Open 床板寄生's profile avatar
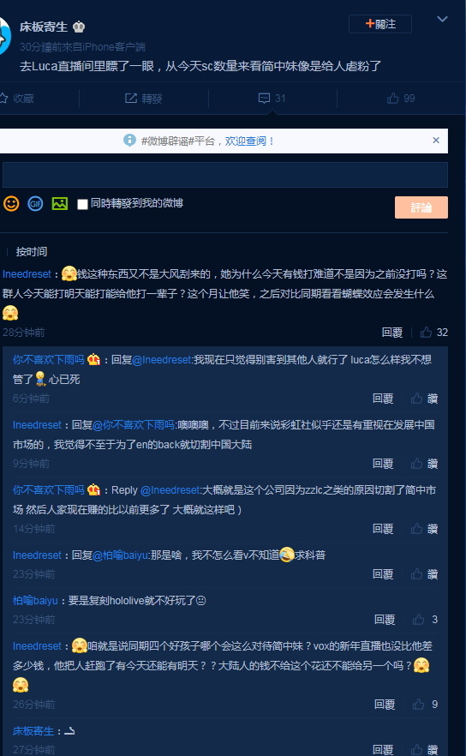Viewport: 466px width, 756px height. tap(5, 36)
